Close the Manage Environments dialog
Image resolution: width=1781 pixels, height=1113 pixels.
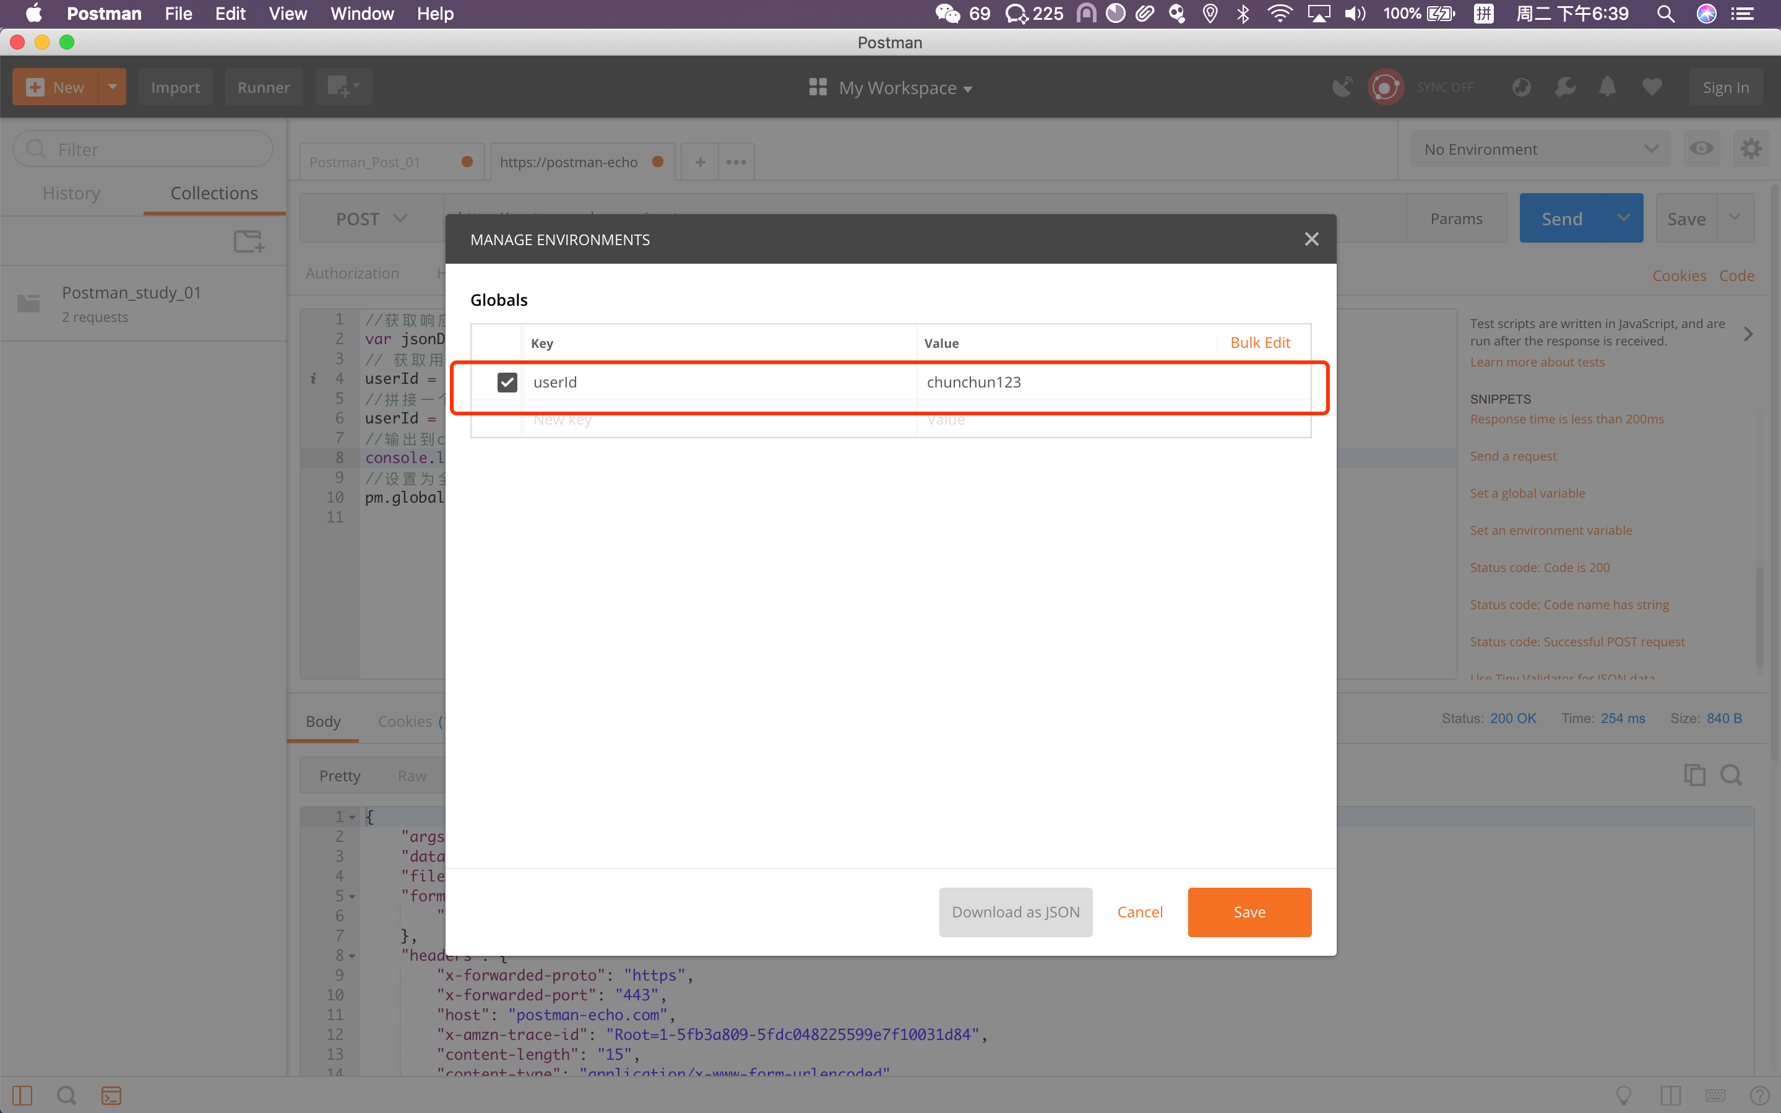click(1311, 239)
